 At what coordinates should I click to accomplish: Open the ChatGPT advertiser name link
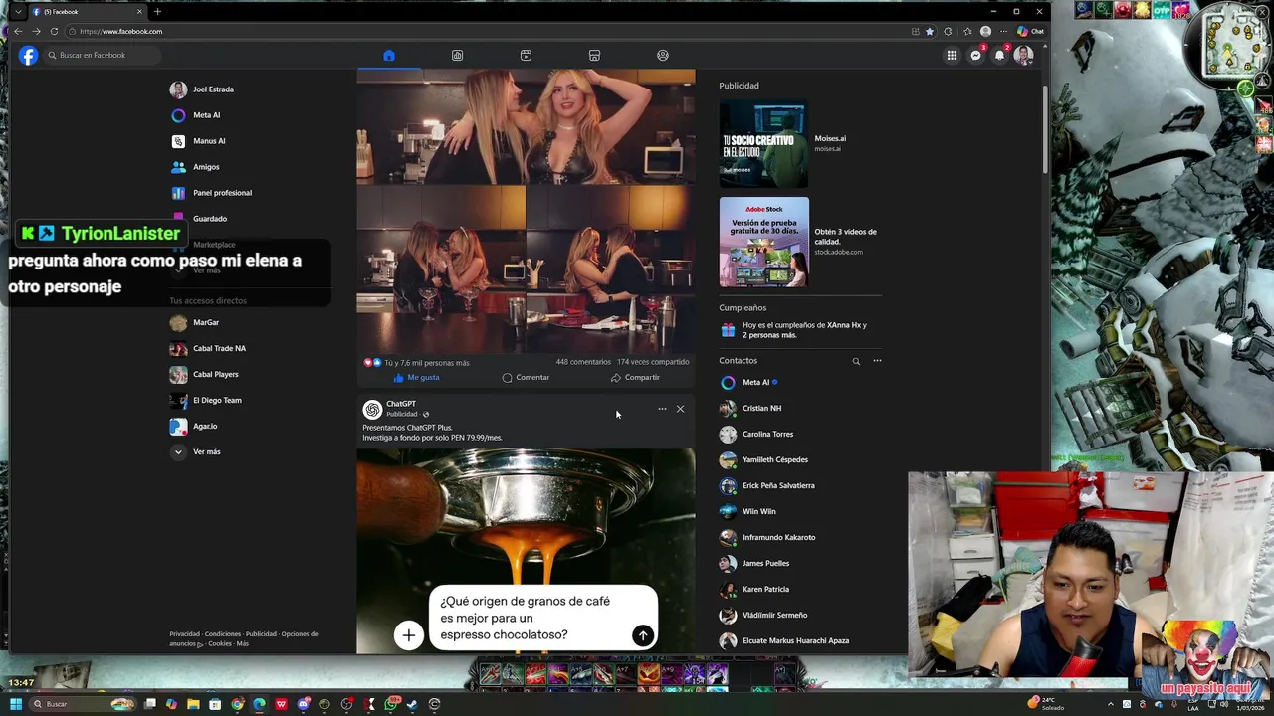pos(401,404)
